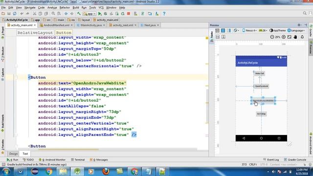
Task: Open Firefox from the Windows taskbar
Action: [x=106, y=172]
